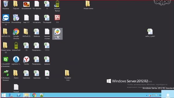Show hidden system tray icons
The image size is (174, 98).
(147, 95)
